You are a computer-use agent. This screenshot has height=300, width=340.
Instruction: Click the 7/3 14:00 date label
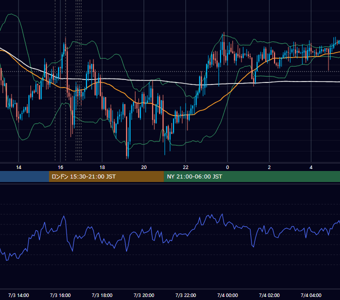coord(18,295)
